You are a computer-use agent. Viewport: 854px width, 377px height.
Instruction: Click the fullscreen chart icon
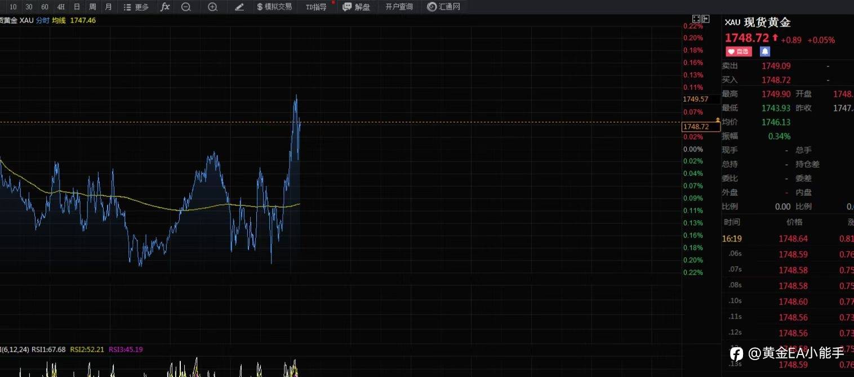tap(696, 19)
